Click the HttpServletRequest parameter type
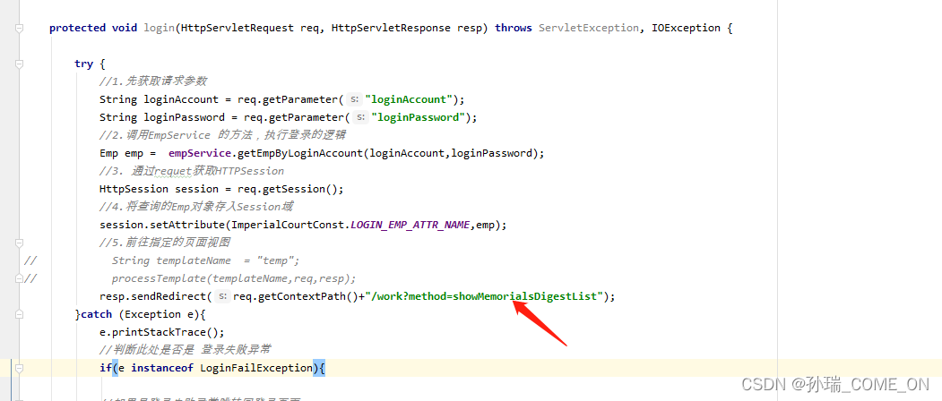The height and width of the screenshot is (401, 942). [238, 28]
